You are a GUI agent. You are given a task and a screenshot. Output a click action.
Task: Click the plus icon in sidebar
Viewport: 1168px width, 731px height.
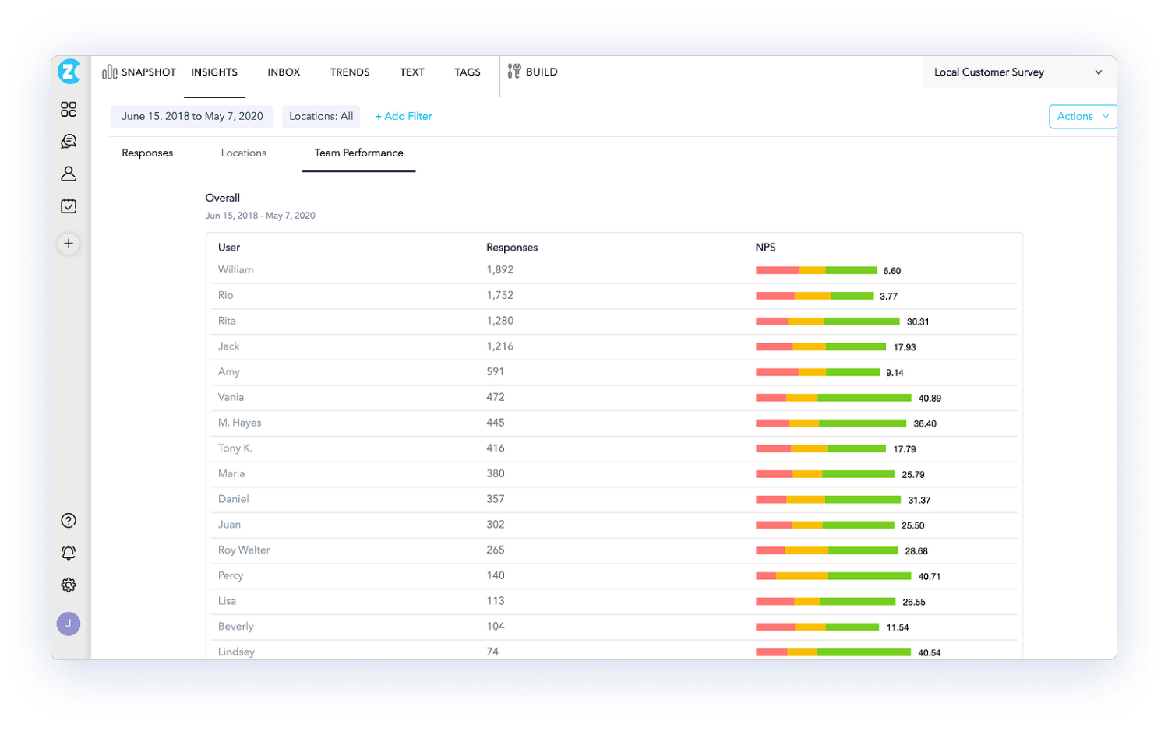[69, 244]
